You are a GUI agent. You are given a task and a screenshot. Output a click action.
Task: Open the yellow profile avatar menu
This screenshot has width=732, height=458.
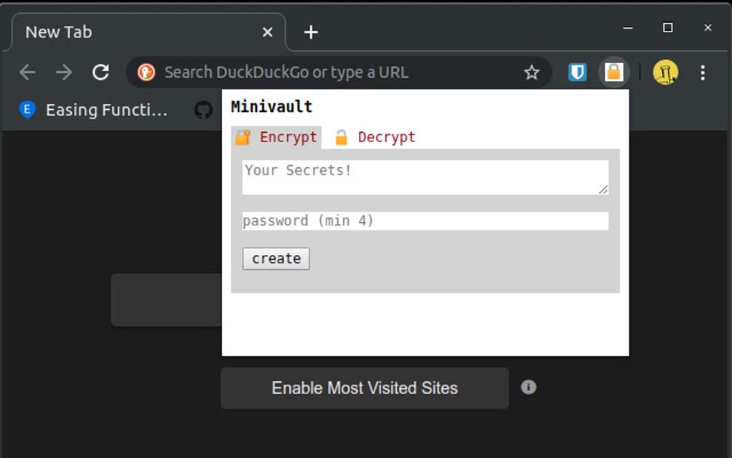click(665, 72)
